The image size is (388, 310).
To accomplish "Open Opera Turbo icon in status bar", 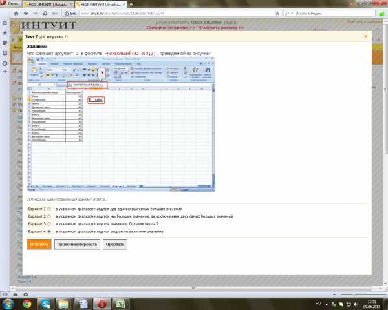I will 25,294.
